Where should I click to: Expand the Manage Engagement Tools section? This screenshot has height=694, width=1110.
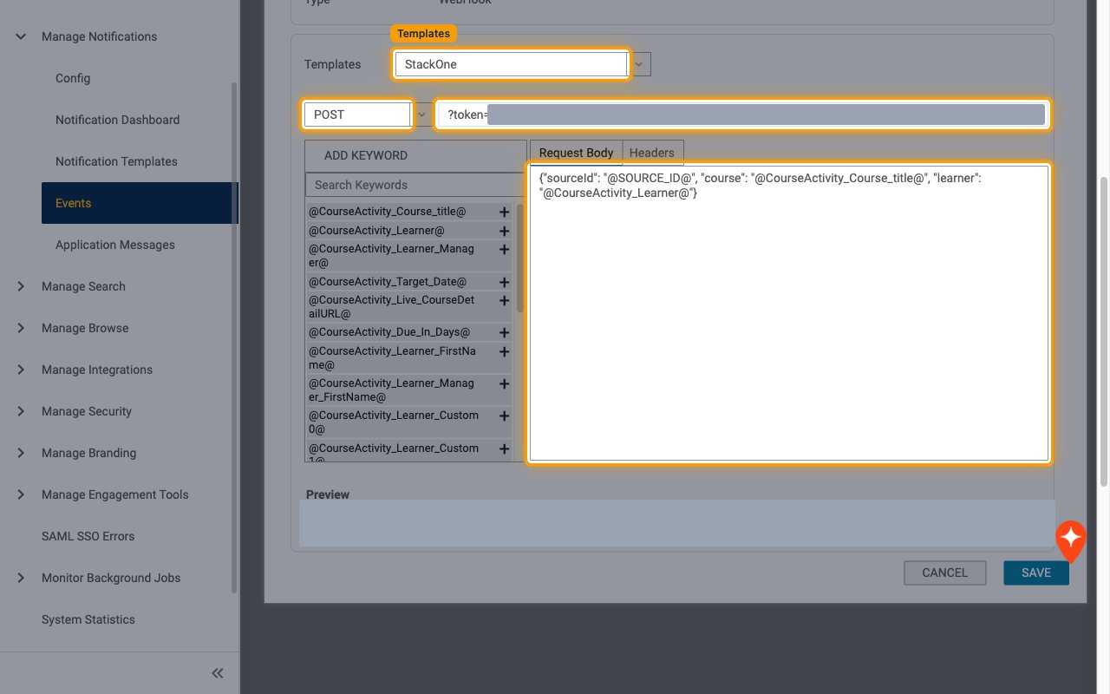pos(21,494)
